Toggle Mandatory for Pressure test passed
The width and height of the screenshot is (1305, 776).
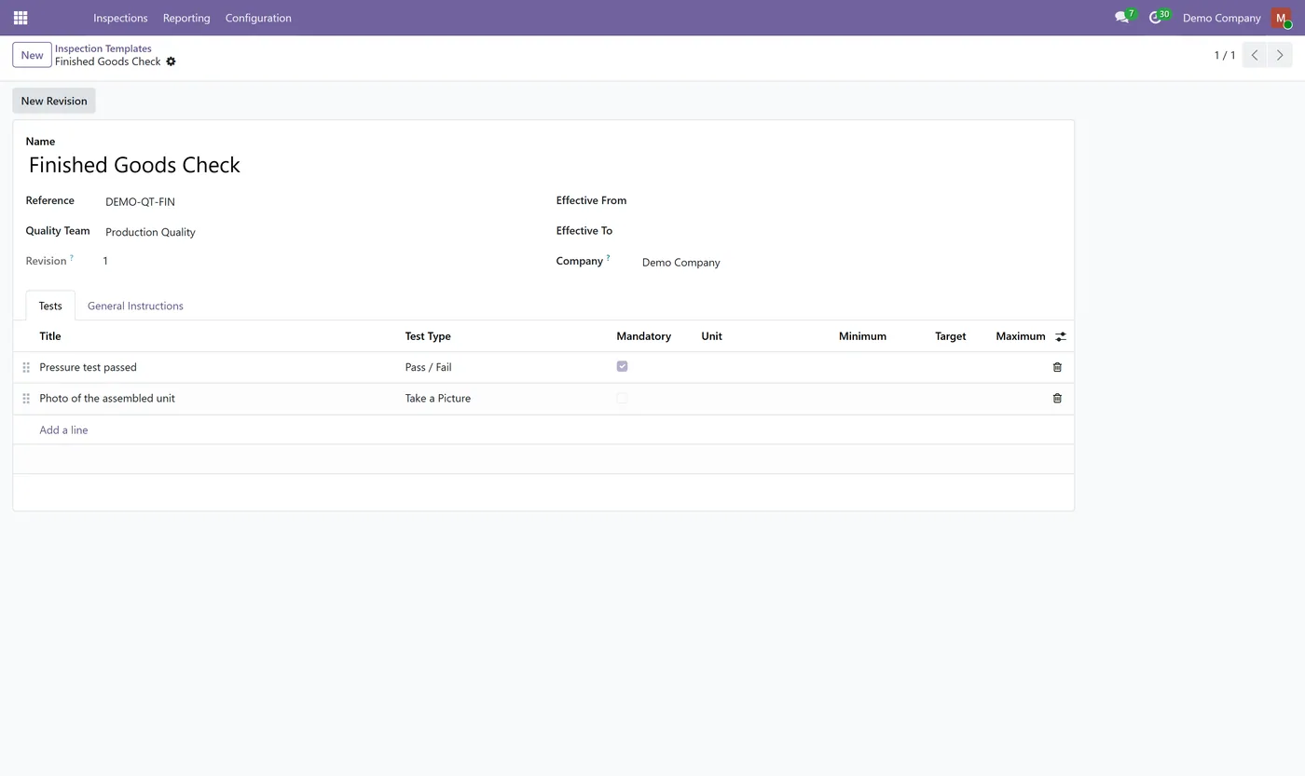click(622, 366)
